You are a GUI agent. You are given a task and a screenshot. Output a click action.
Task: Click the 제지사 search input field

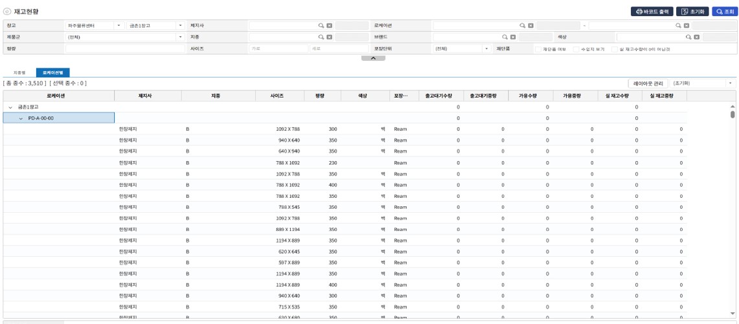click(x=283, y=25)
